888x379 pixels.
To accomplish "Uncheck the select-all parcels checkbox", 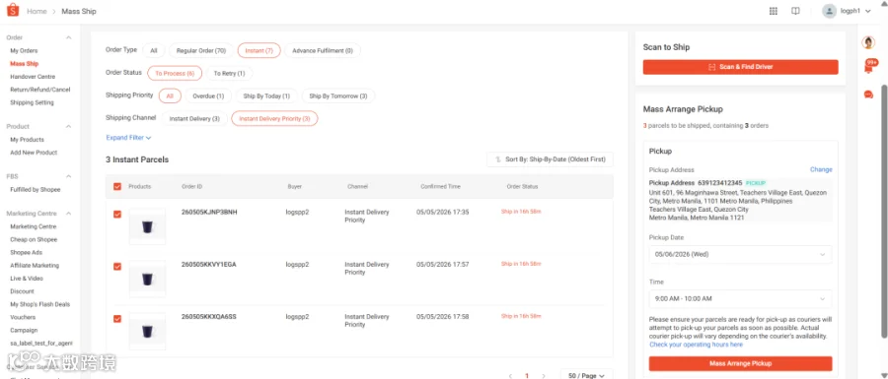I will [117, 186].
